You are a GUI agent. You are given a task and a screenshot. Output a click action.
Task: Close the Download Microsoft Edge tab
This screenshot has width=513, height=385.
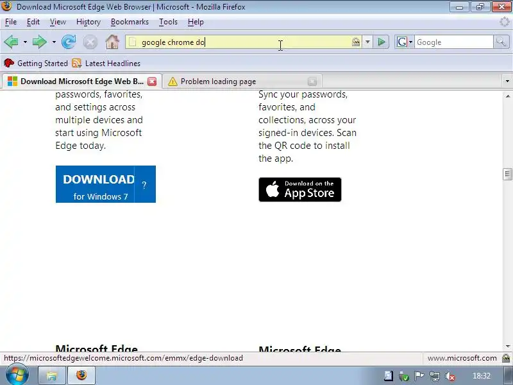[x=152, y=81]
